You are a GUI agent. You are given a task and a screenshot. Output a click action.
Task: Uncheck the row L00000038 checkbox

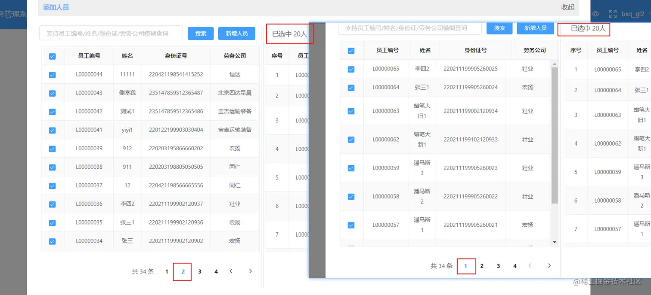coord(53,167)
